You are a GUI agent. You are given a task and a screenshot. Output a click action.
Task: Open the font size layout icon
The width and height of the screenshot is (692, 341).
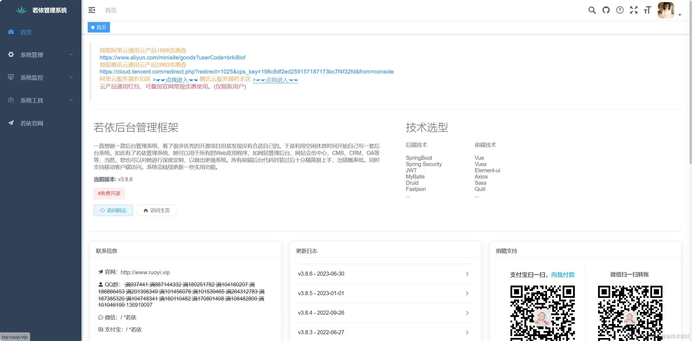click(647, 10)
